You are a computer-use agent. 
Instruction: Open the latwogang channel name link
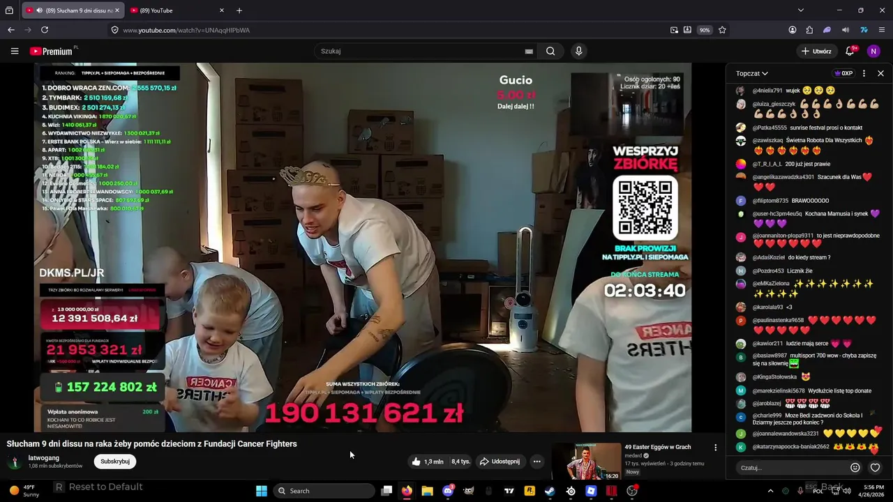tap(43, 458)
